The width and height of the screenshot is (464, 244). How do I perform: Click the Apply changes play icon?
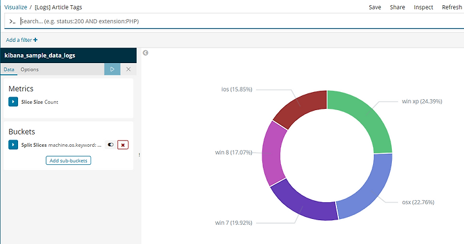tap(112, 69)
